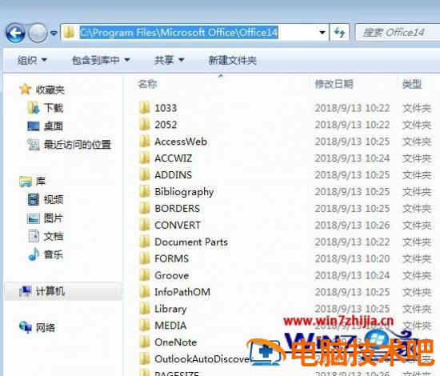
Task: Select 库 in the navigation pane
Action: coord(41,182)
